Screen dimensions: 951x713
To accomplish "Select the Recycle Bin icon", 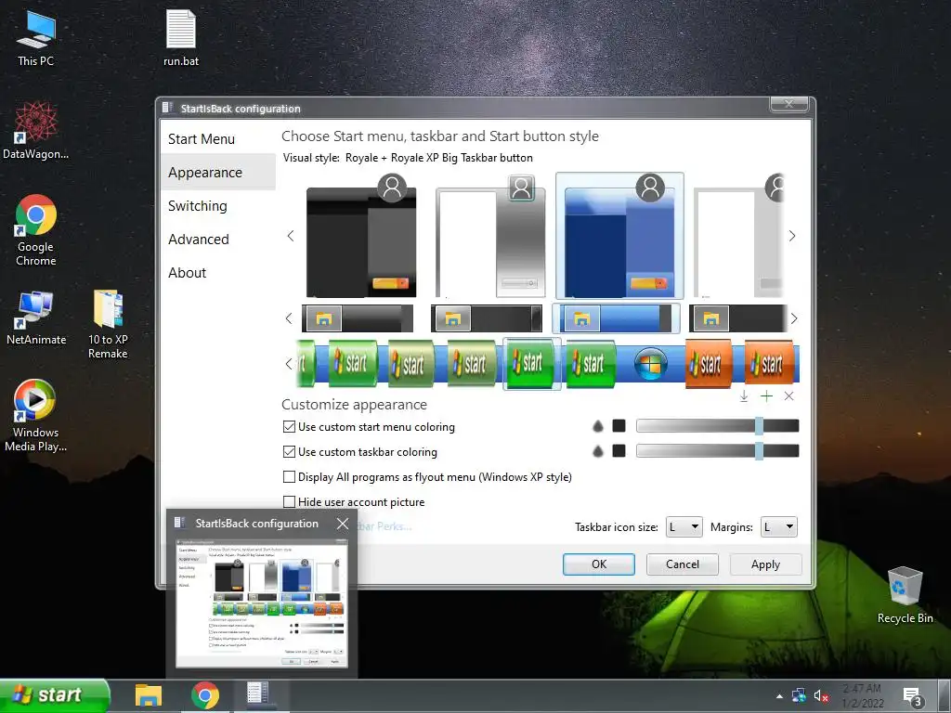I will tap(905, 595).
